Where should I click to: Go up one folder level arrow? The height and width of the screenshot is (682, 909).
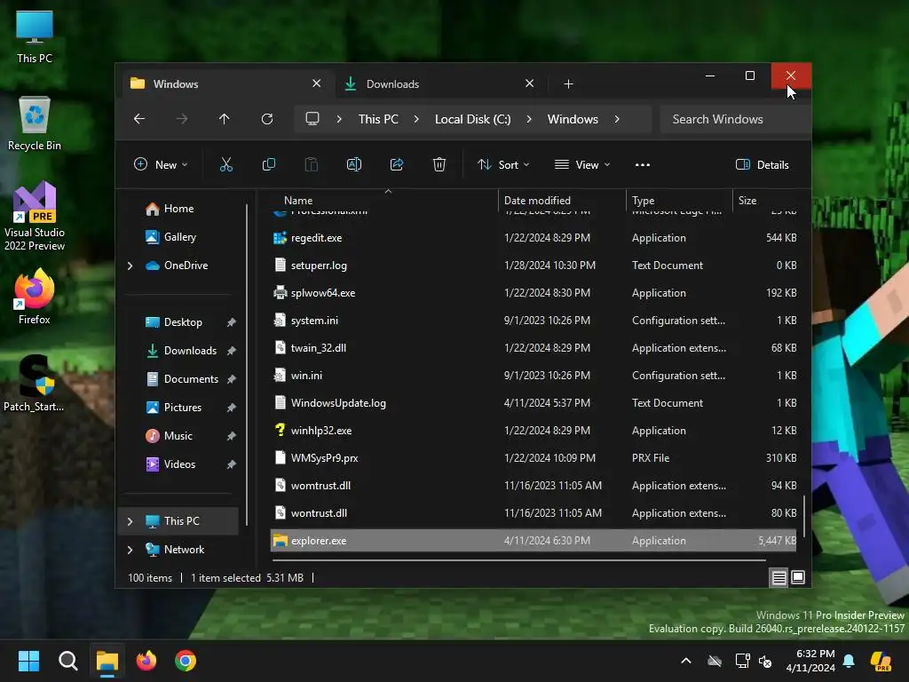pos(225,119)
